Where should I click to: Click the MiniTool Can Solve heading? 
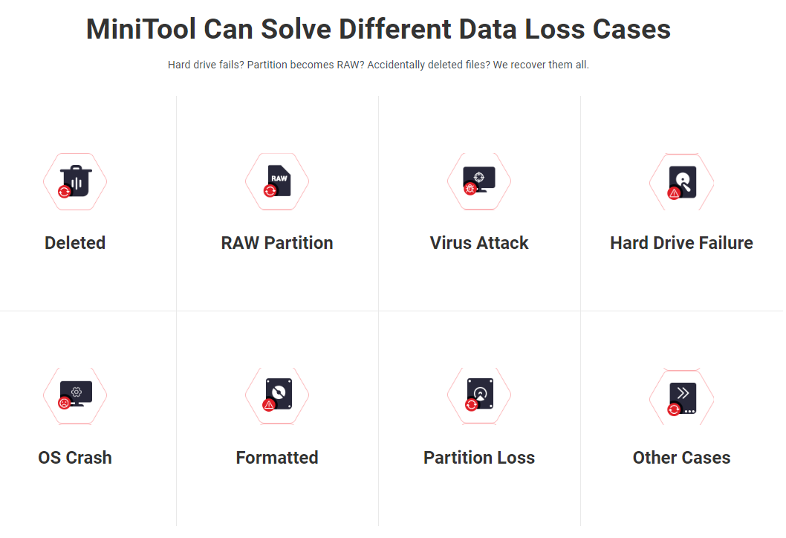(x=378, y=30)
